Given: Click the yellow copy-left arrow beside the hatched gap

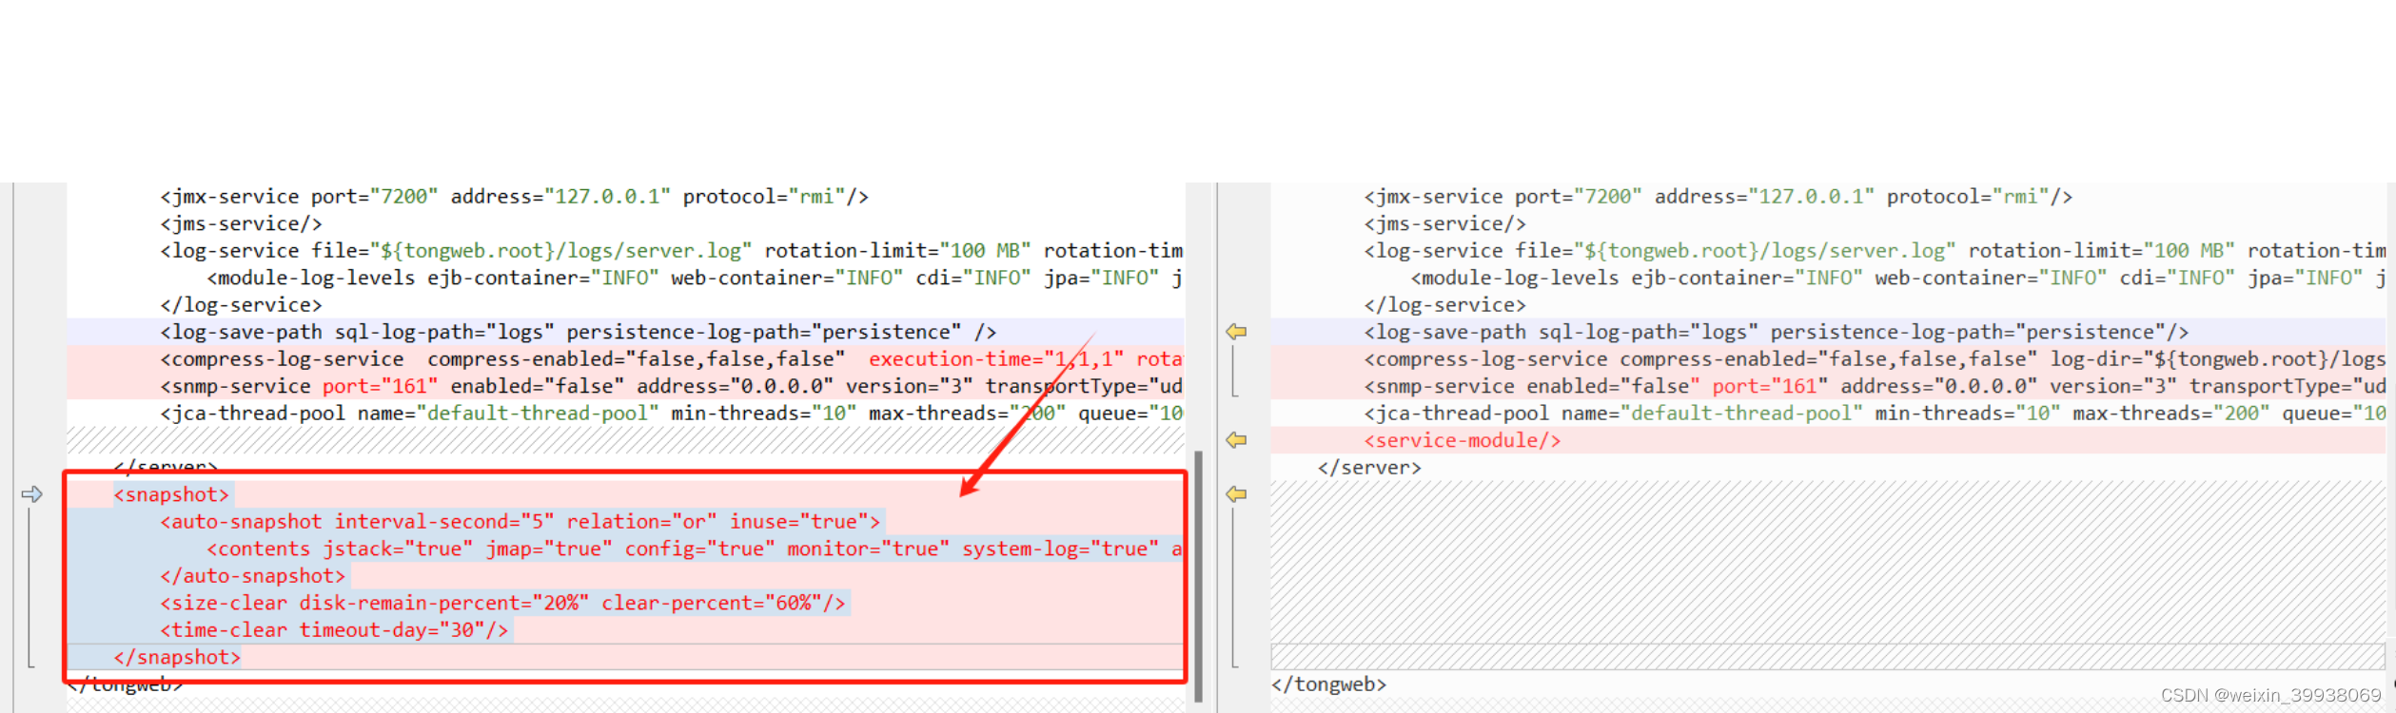Looking at the screenshot, I should (1236, 494).
